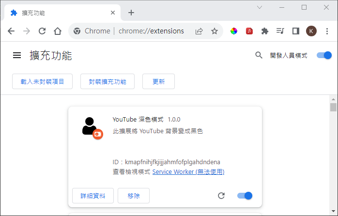The height and width of the screenshot is (216, 338).
Task: Disable 開發人員模式 toggle
Action: pos(324,55)
